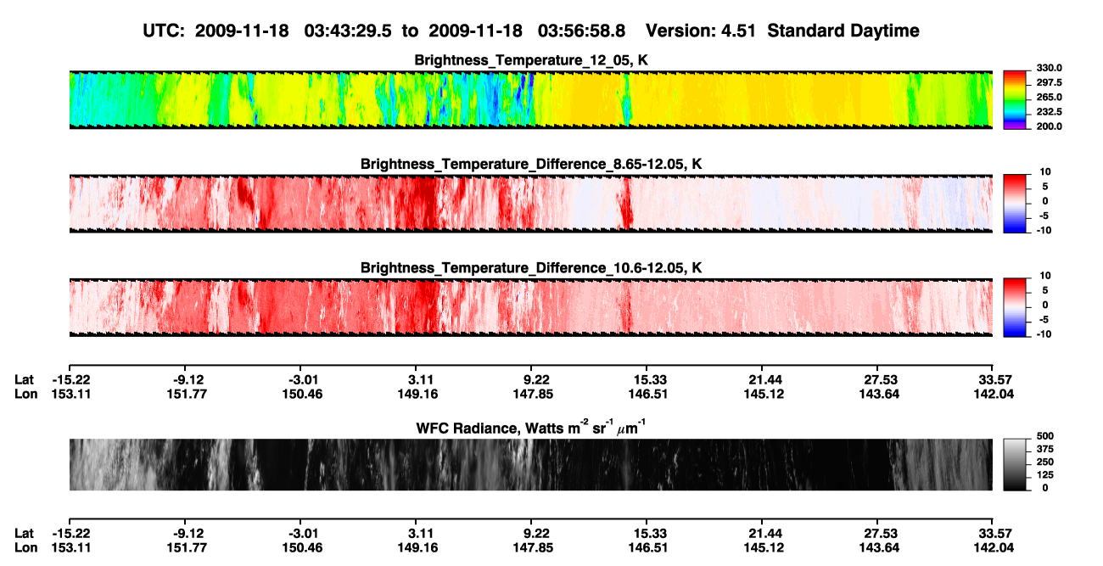
Task: Click upper axis longitude value 142.04
Action: [993, 394]
